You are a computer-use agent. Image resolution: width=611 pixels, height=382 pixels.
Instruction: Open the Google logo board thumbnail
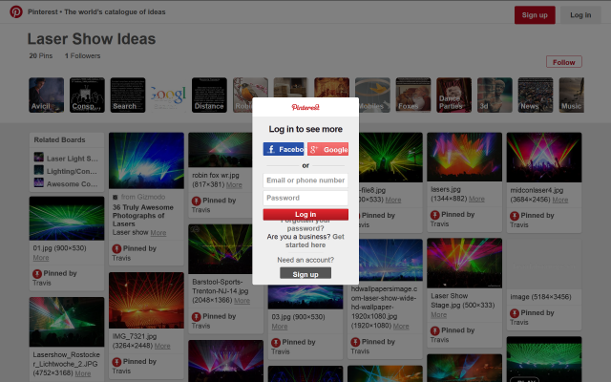pos(168,95)
